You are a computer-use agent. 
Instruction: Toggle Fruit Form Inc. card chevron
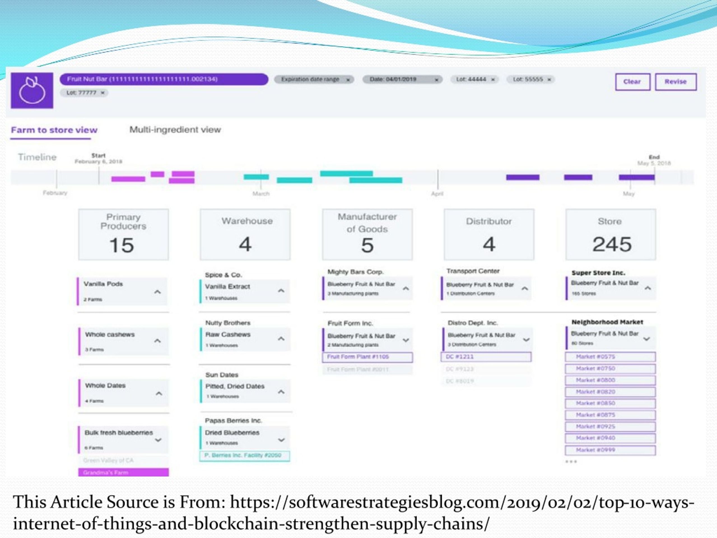[x=406, y=340]
